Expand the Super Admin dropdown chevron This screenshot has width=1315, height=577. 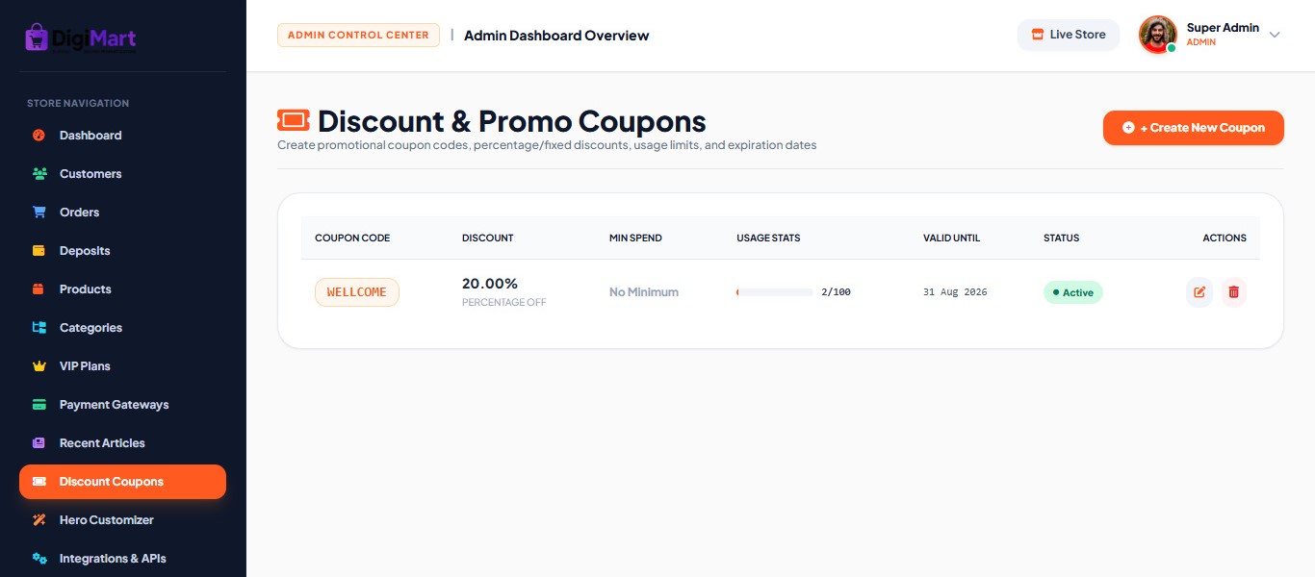[1275, 35]
